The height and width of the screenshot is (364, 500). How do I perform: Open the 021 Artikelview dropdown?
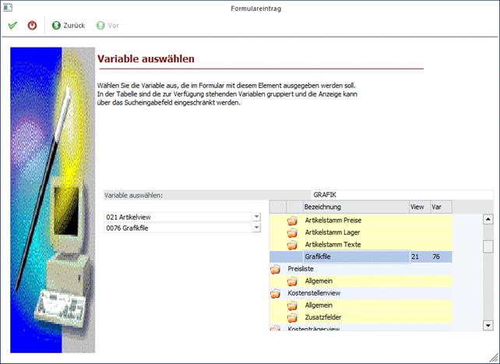click(x=256, y=217)
